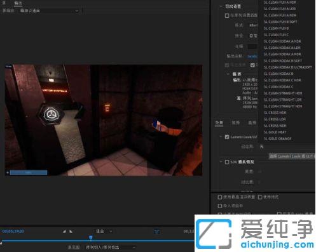Collapse the Export Settings section
The image size is (316, 252).
(x=221, y=6)
